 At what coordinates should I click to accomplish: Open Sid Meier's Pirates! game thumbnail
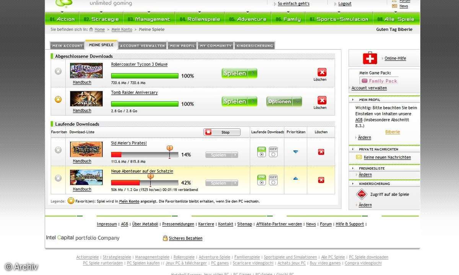point(86,149)
